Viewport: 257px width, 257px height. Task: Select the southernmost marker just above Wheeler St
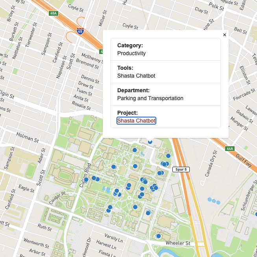click(158, 236)
